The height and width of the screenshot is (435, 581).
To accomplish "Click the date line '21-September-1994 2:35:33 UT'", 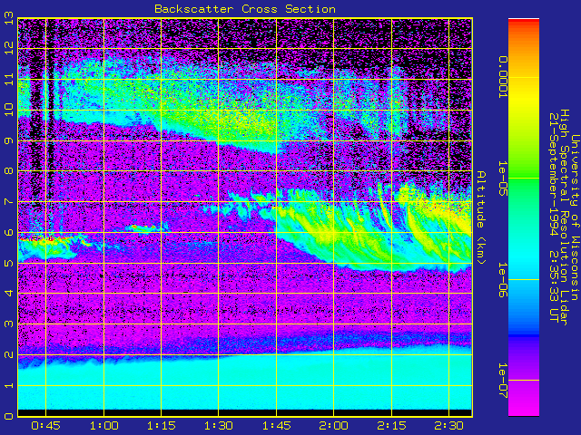I will 554,217.
